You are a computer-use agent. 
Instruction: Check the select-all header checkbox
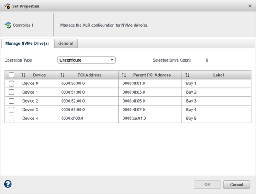[11, 75]
